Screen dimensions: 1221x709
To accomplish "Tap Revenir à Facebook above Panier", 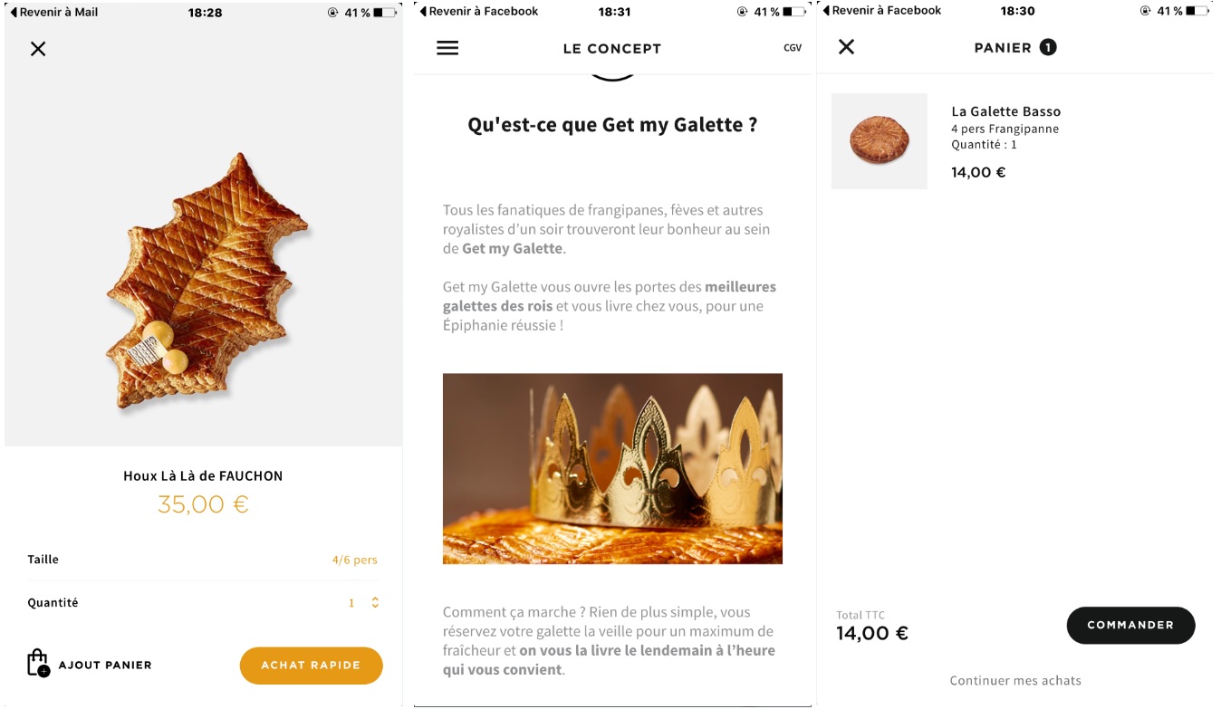I will pyautogui.click(x=882, y=11).
